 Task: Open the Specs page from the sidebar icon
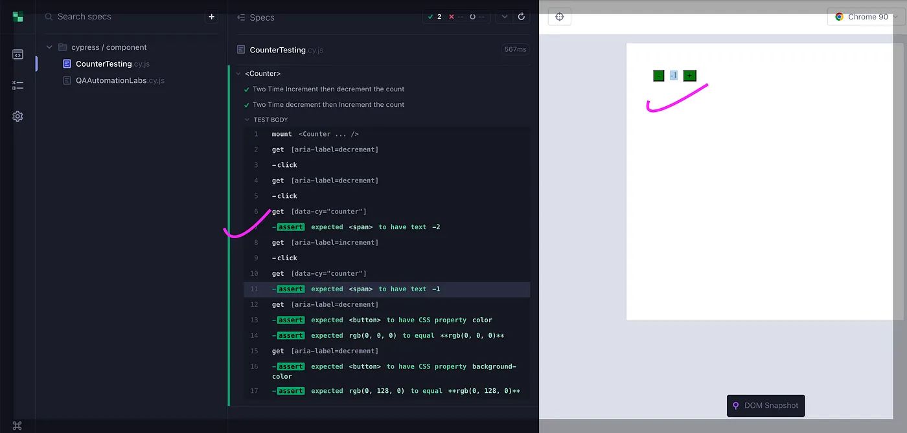tap(17, 54)
